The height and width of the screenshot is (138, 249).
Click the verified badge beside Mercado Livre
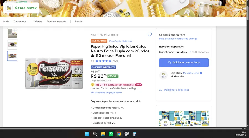point(201,73)
